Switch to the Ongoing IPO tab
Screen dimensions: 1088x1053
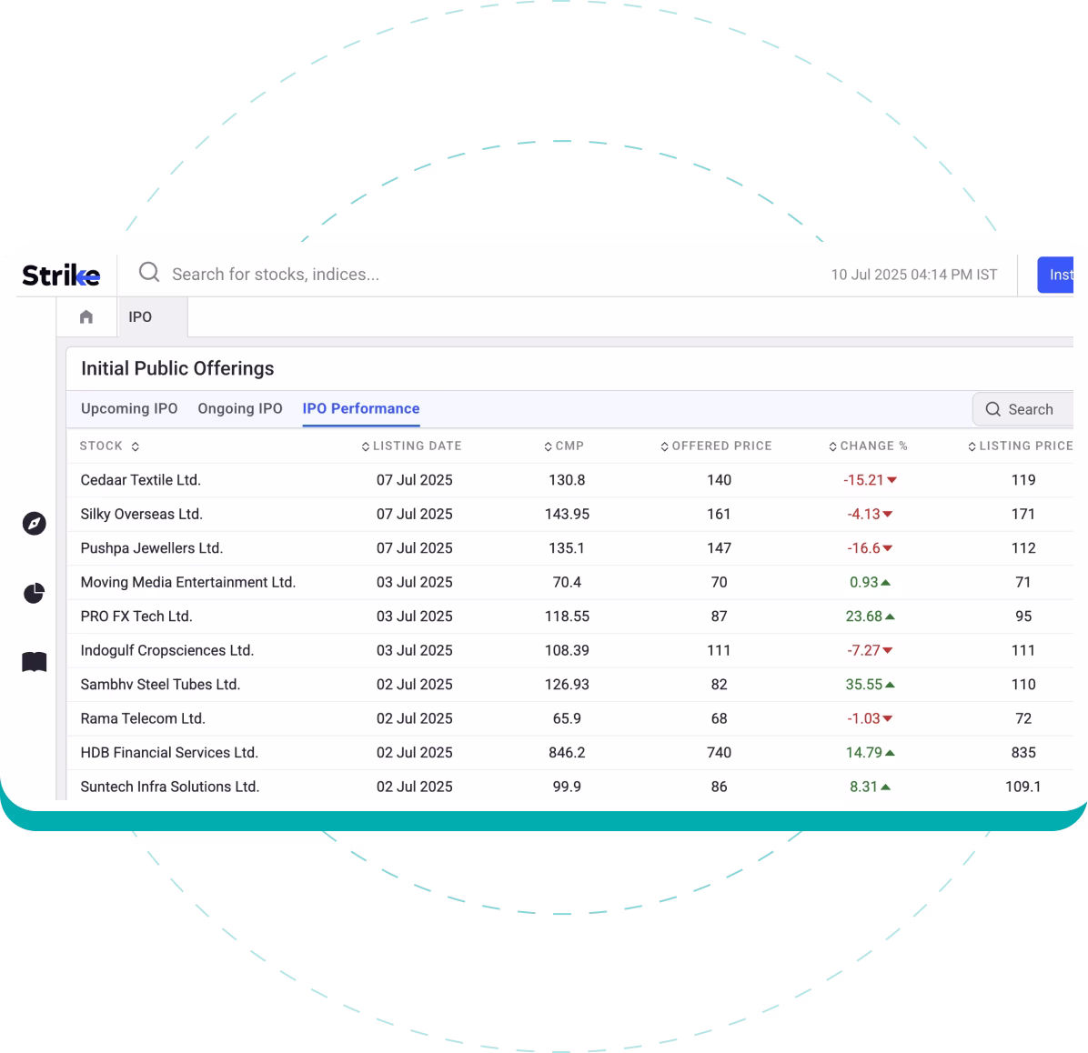240,409
